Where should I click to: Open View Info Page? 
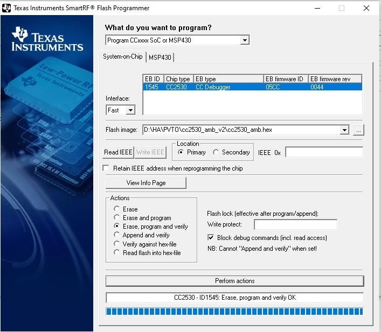(x=146, y=183)
